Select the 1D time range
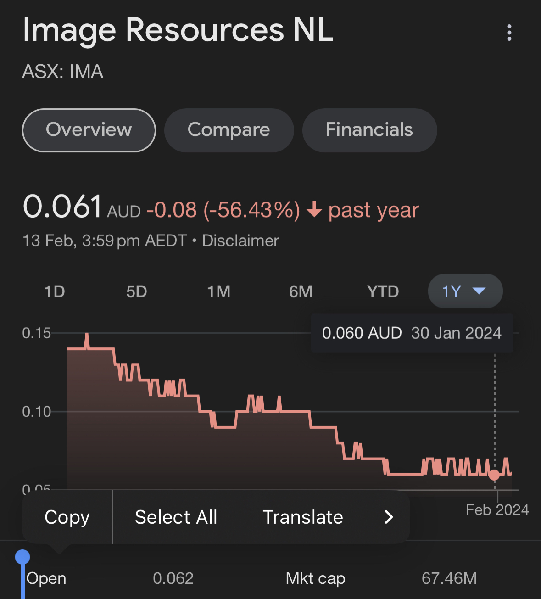Screen dimensions: 541x599 (x=55, y=291)
